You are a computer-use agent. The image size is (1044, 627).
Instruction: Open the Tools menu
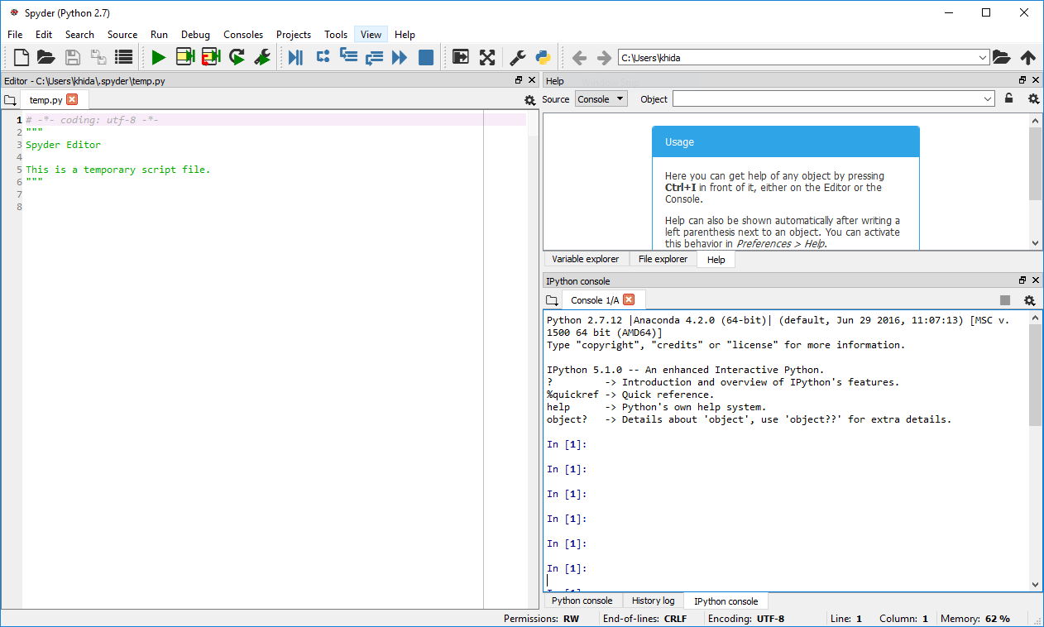coord(336,34)
